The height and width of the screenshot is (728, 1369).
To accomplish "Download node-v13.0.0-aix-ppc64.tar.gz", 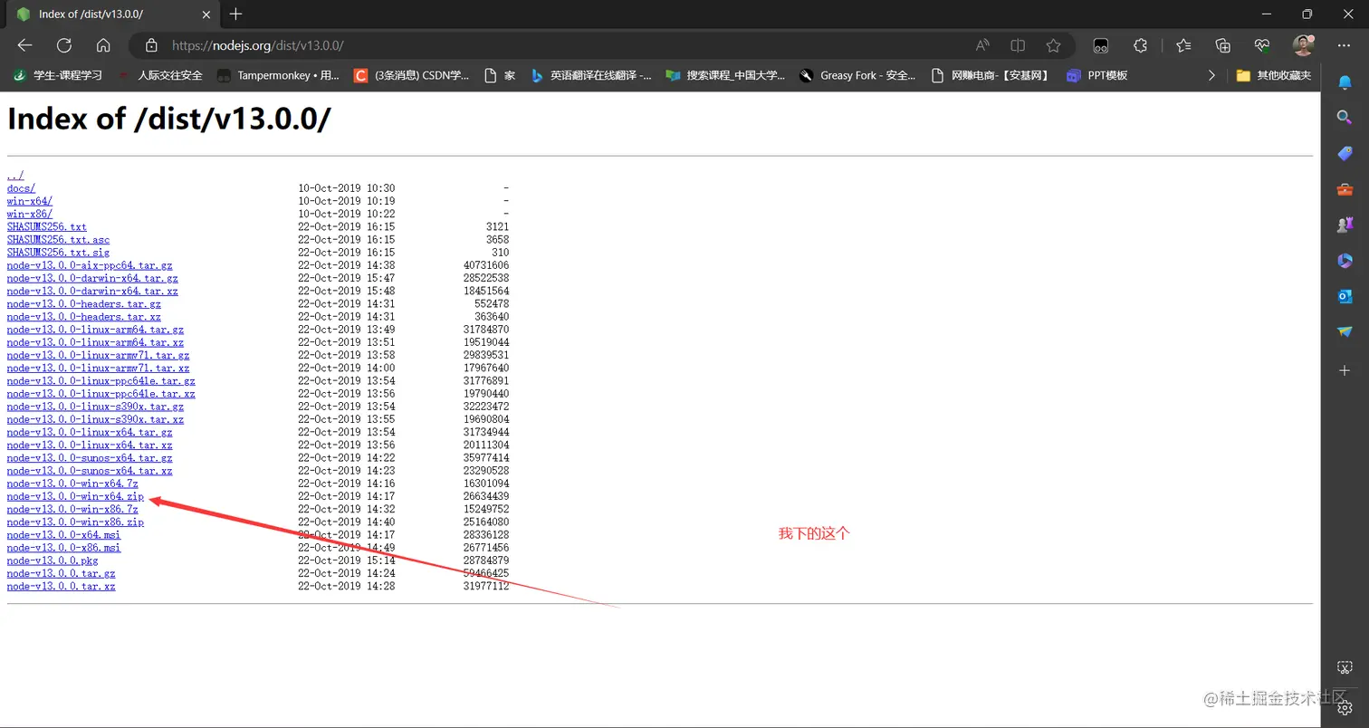I will click(x=90, y=265).
